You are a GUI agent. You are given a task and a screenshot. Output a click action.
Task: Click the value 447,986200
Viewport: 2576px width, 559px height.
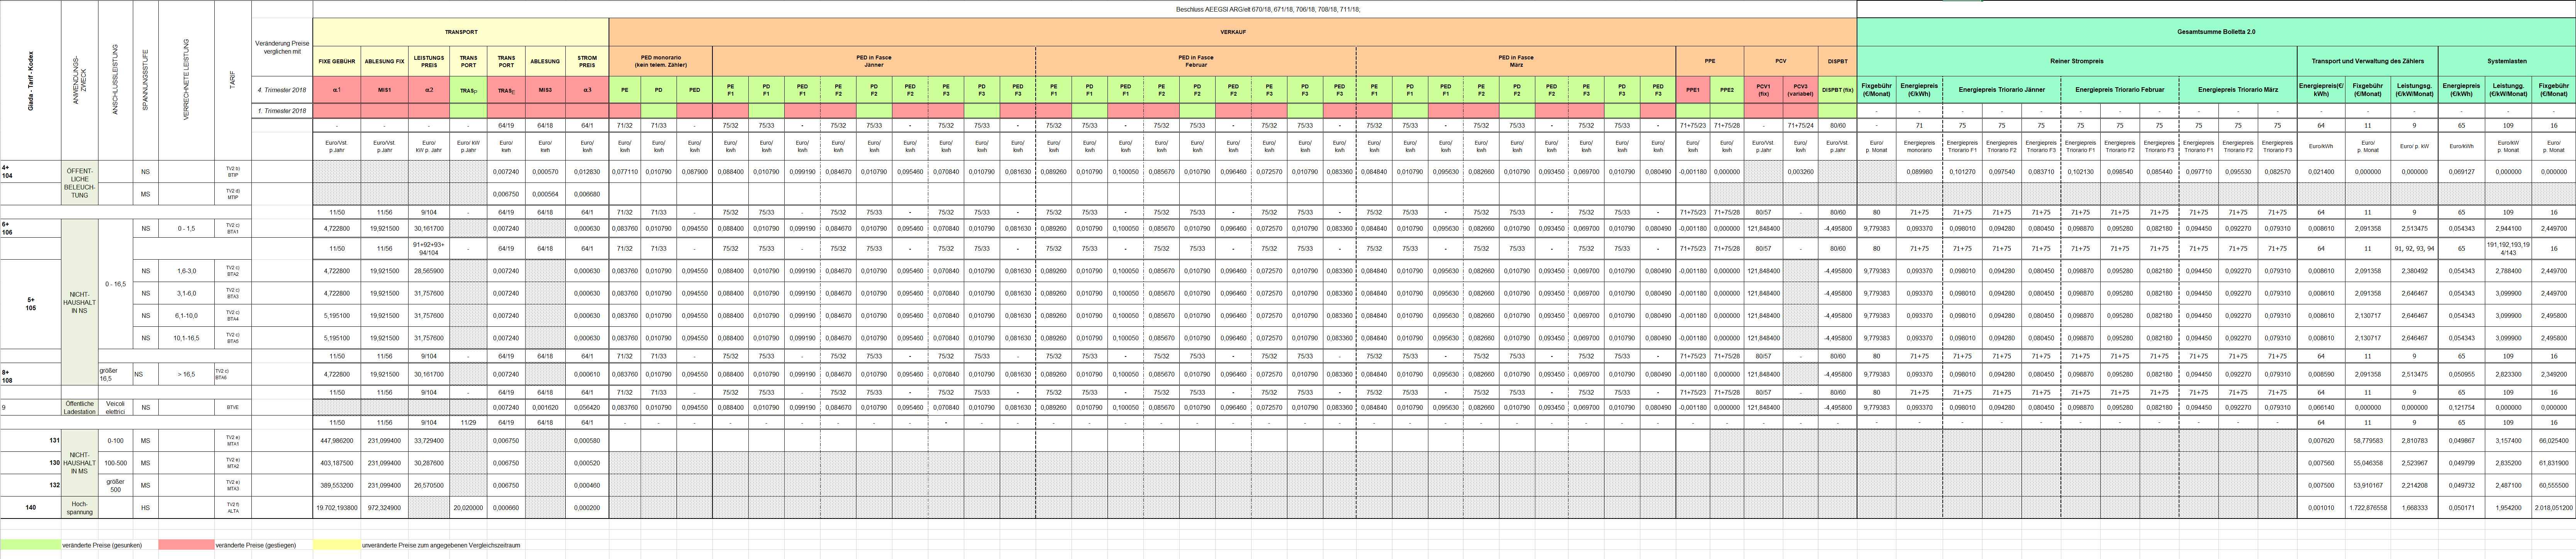[x=337, y=440]
